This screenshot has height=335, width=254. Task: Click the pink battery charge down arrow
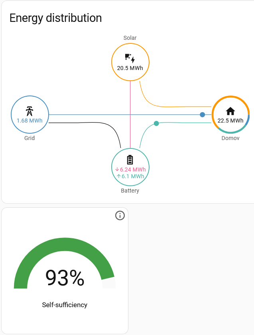tap(117, 169)
